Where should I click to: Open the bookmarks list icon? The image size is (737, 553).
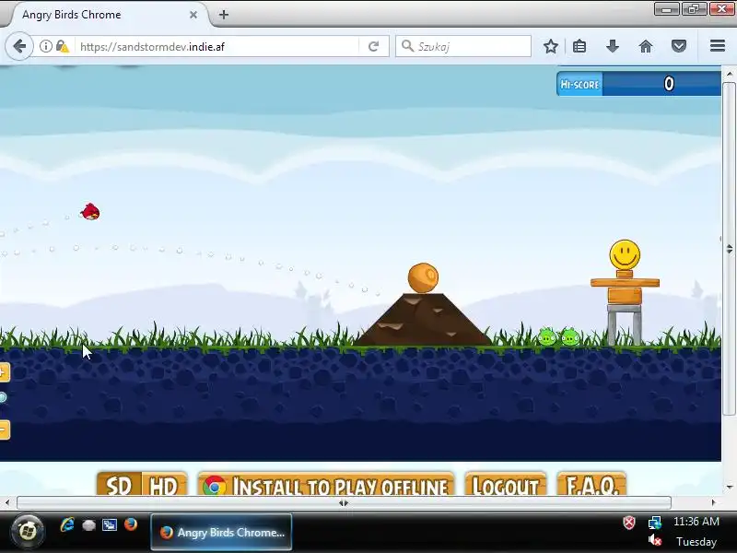[x=579, y=46]
